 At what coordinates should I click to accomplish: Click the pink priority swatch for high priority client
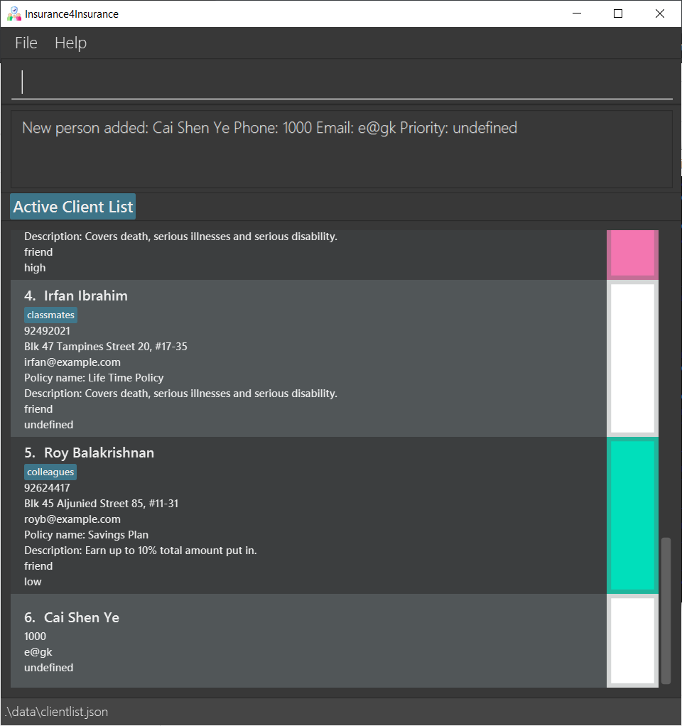point(632,254)
